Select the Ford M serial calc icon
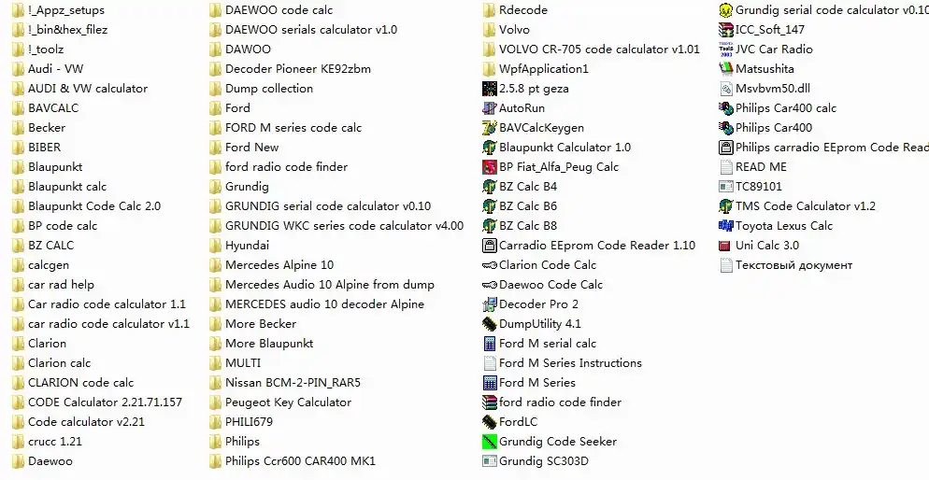 click(490, 344)
